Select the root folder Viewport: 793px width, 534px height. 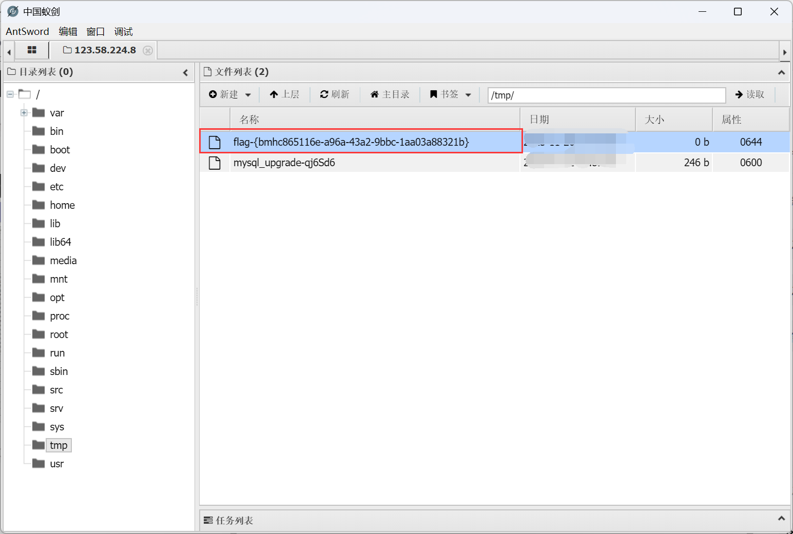(x=59, y=334)
